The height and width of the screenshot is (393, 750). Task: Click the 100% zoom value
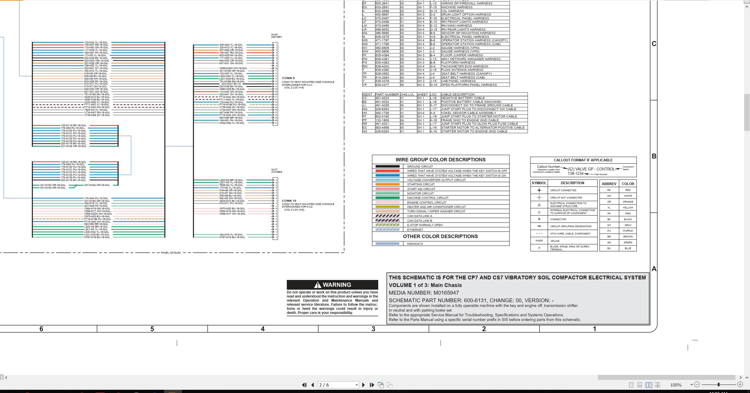(676, 385)
